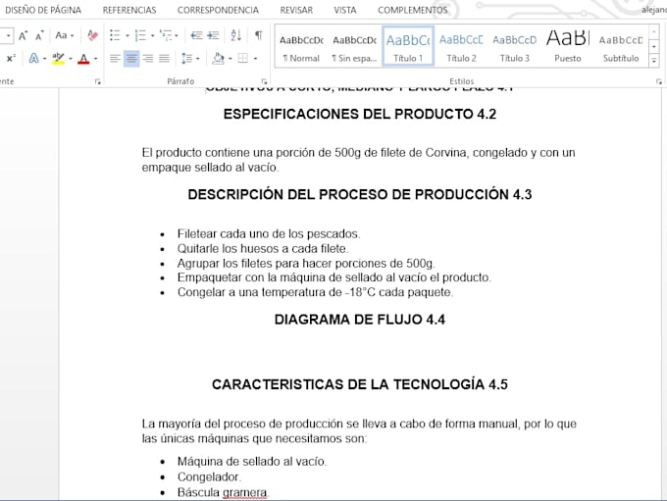Apply numbered list formatting

tap(140, 35)
